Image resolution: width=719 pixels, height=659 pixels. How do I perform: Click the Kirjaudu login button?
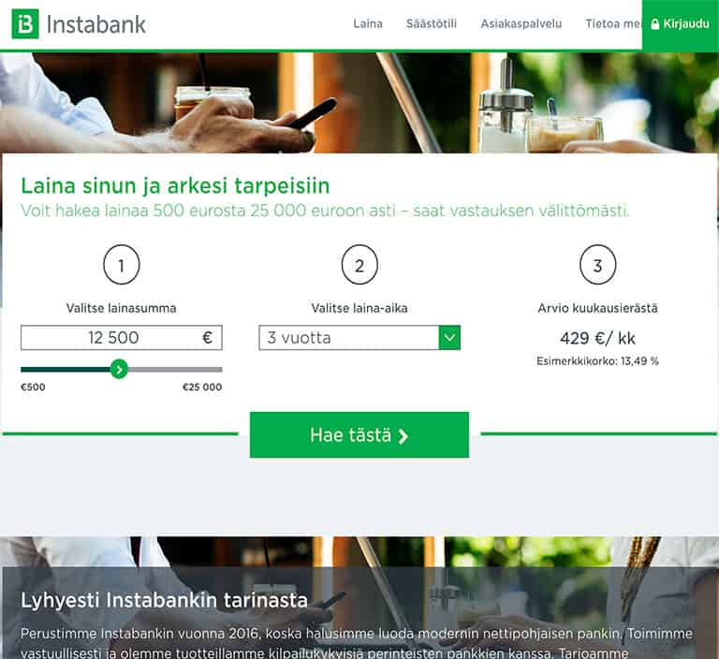coord(681,25)
